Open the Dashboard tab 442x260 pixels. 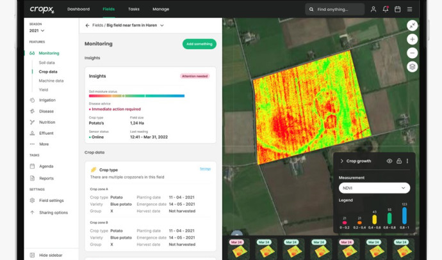[x=78, y=10]
